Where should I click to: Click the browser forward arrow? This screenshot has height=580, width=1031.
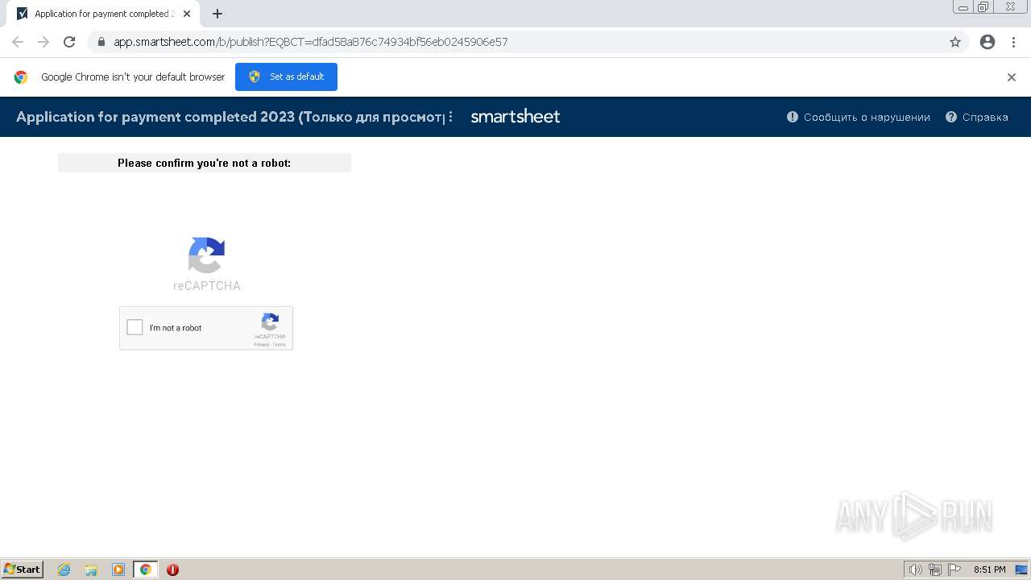(x=43, y=42)
